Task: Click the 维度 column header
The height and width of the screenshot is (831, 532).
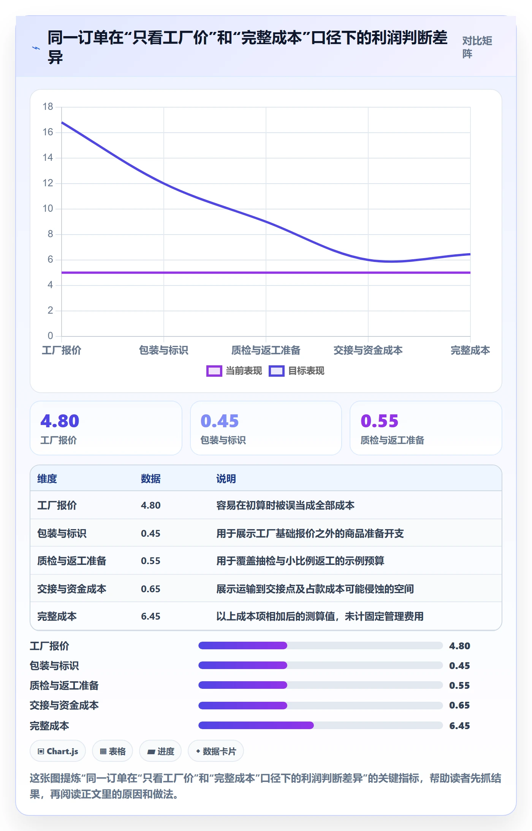Action: 47,479
